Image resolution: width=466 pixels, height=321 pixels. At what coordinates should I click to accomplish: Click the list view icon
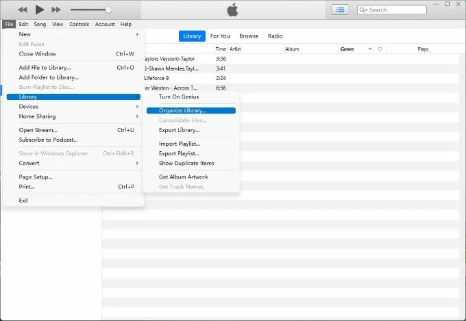coord(340,10)
